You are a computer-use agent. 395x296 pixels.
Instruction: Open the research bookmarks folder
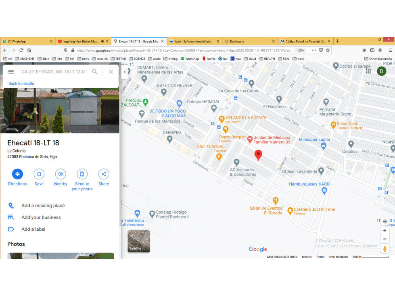pyautogui.click(x=100, y=58)
